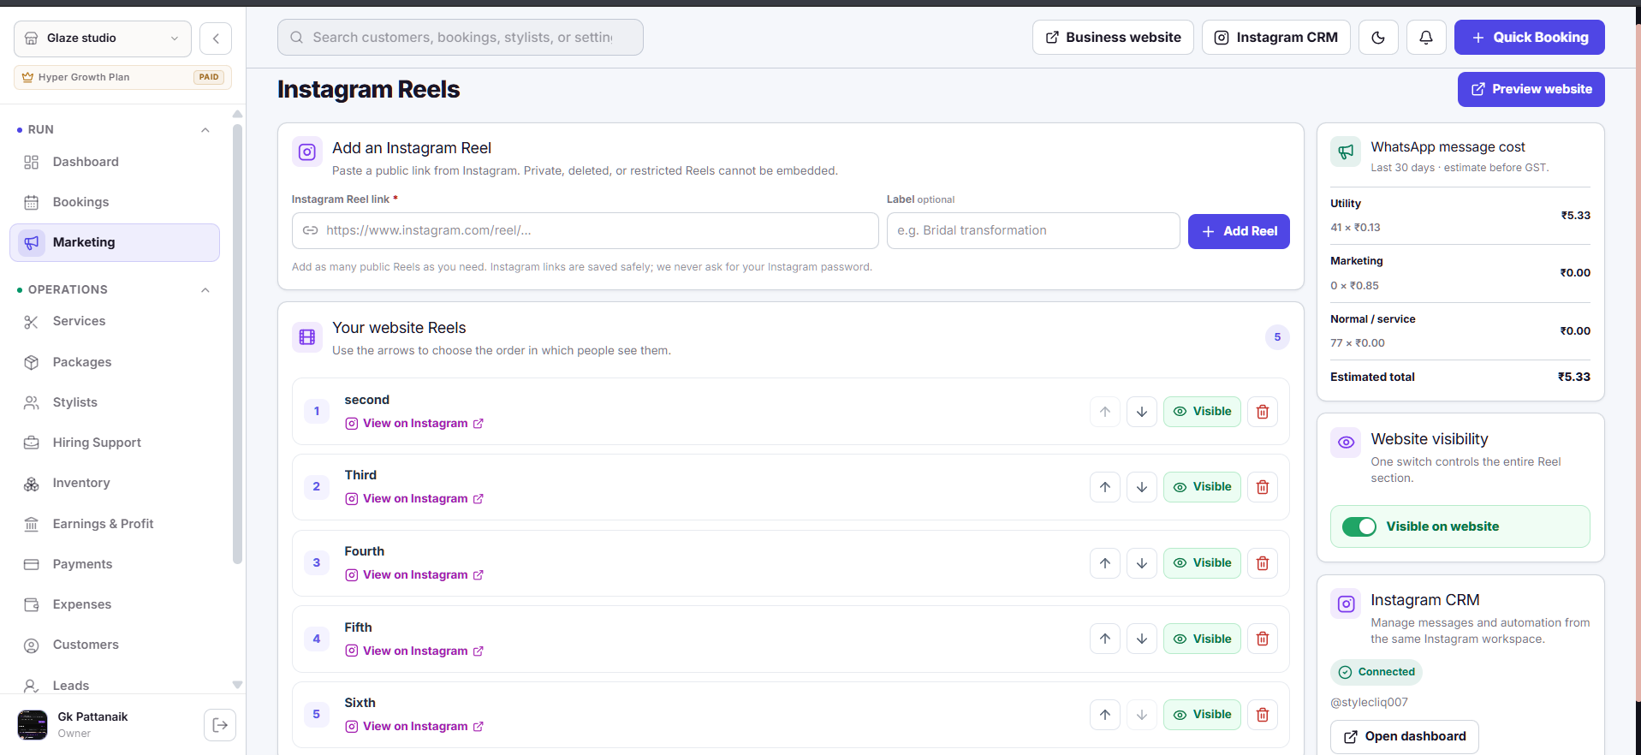Collapse sidebar with chevron button

(x=216, y=39)
